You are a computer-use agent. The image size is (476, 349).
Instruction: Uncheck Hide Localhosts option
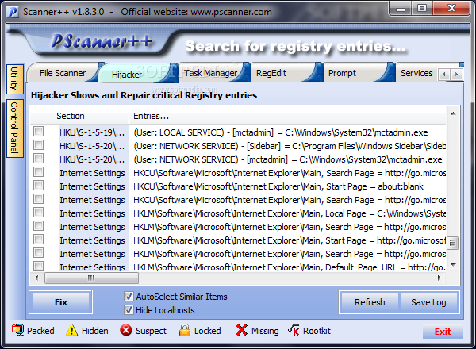click(x=129, y=310)
